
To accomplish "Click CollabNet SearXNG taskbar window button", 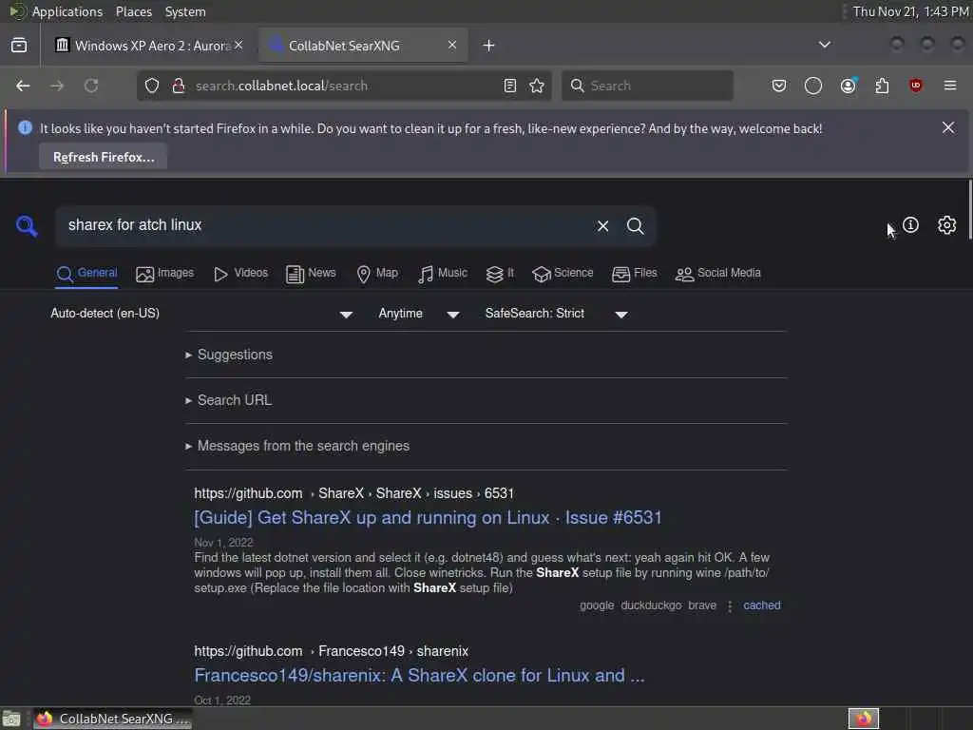I will [x=113, y=719].
